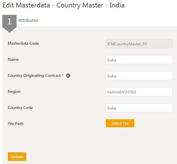Click the Country Code label
Viewport: 177px width, 164px height.
(x=20, y=108)
